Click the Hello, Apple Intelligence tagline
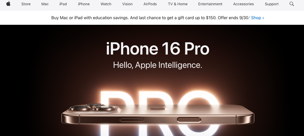This screenshot has height=136, width=304. pyautogui.click(x=158, y=65)
